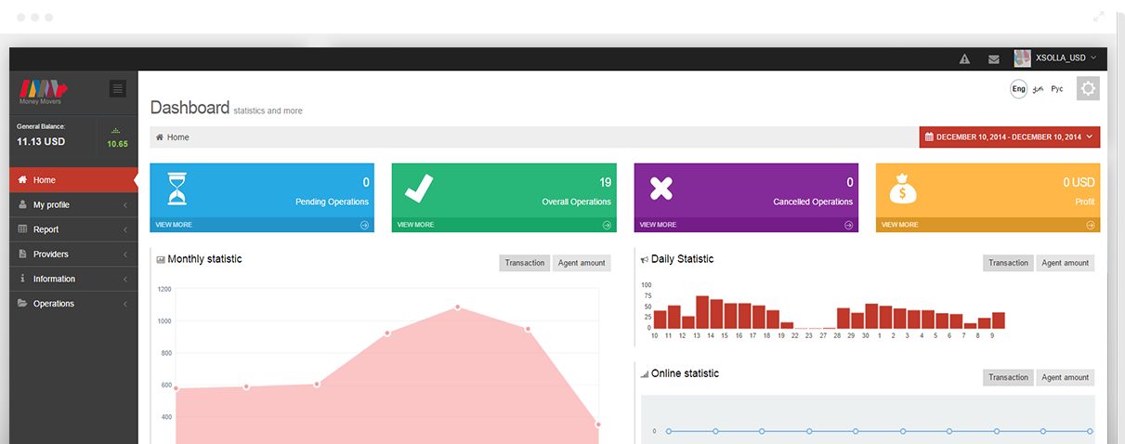Click the Home breadcrumb link
The image size is (1125, 444).
(x=177, y=137)
